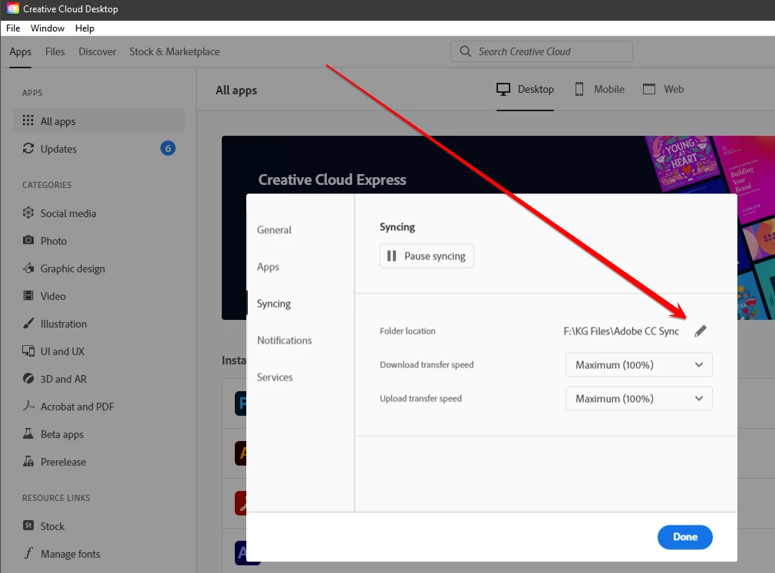Image resolution: width=775 pixels, height=573 pixels.
Task: Click the Stock St icon
Action: pyautogui.click(x=28, y=525)
